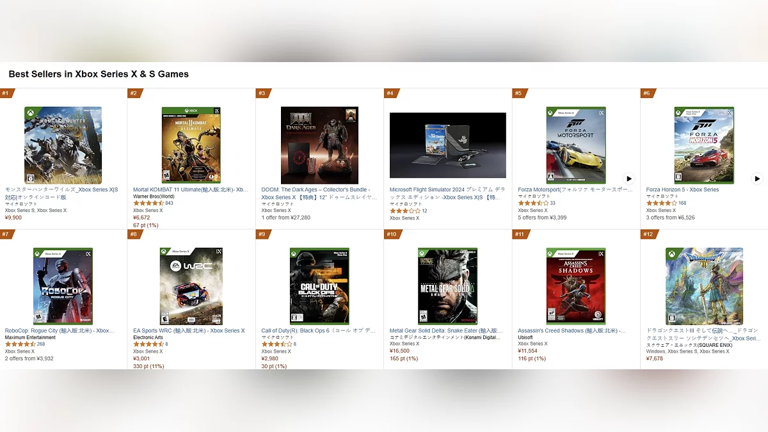Open Microsoft Flight Simulator 2024 product image

tap(448, 145)
